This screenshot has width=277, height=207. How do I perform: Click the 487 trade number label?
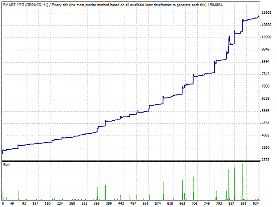[x=133, y=204]
